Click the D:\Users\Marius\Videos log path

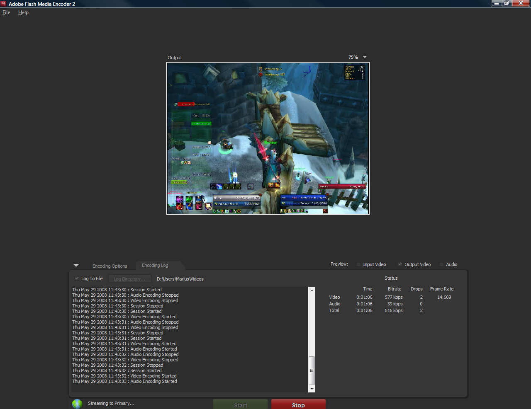coord(180,279)
